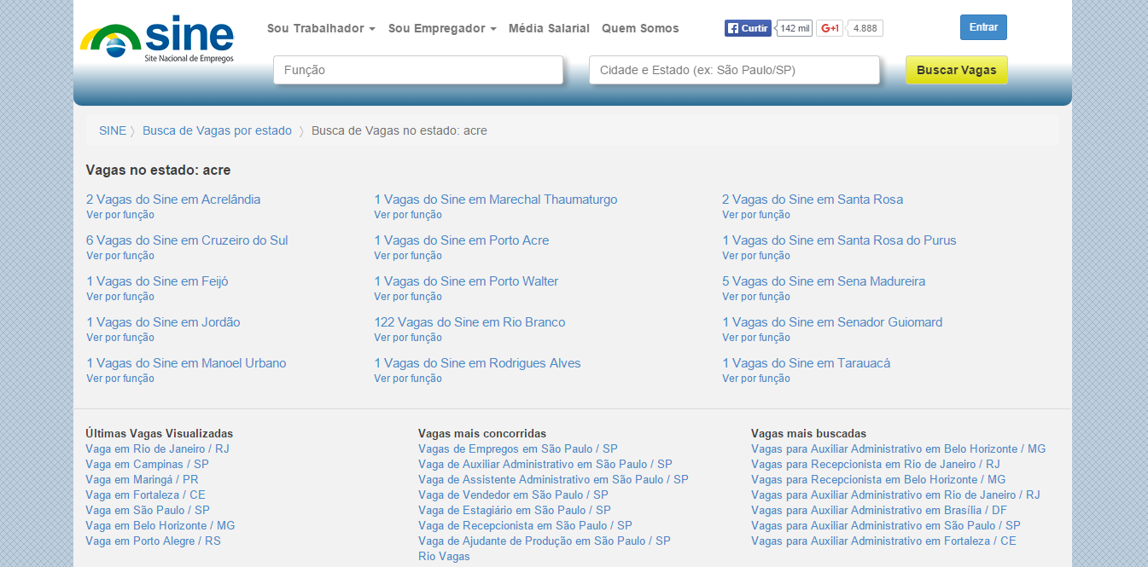Focus the Função search field
Screen dimensions: 1148x567
click(418, 70)
